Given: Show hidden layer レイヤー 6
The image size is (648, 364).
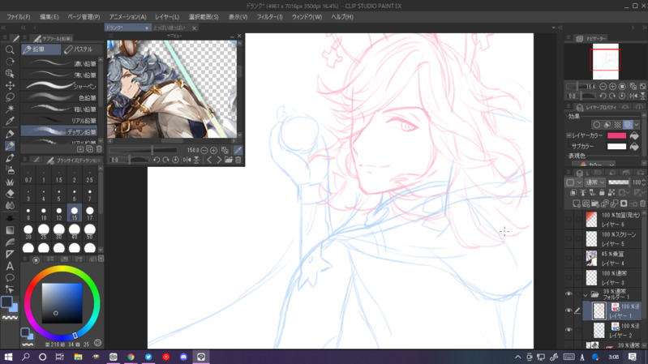Looking at the screenshot, I should click(569, 220).
